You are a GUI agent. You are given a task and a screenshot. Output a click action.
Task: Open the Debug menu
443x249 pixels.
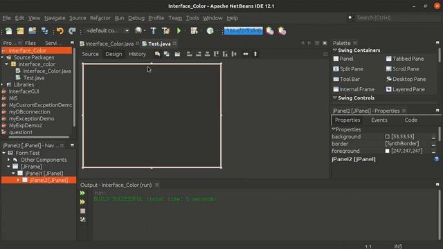[x=136, y=18]
